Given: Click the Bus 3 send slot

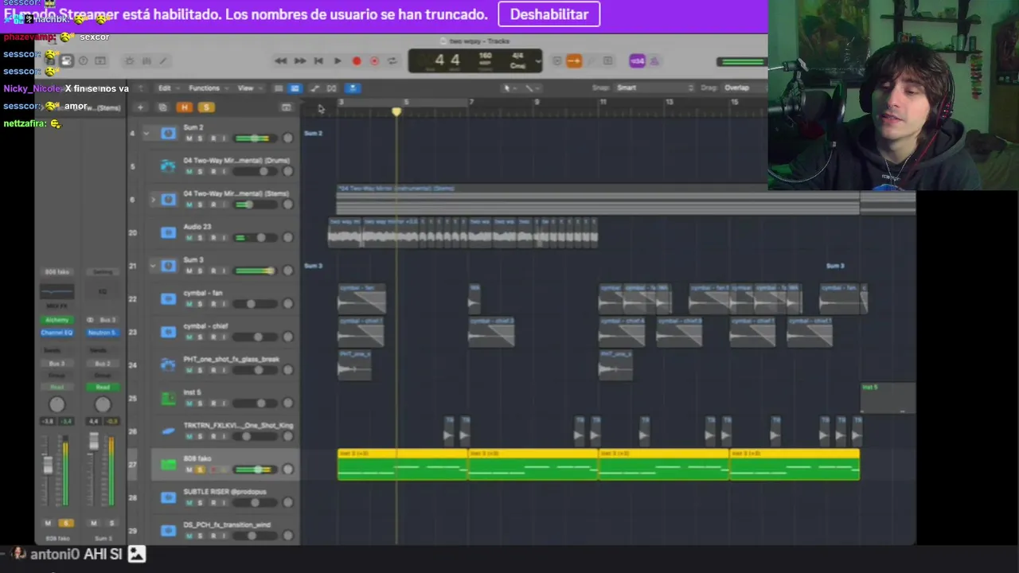Looking at the screenshot, I should pos(57,364).
